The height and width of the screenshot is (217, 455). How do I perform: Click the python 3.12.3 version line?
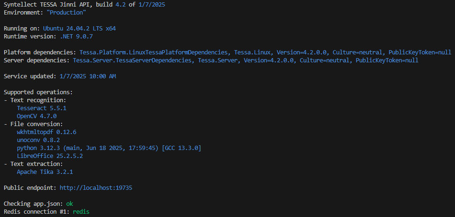pyautogui.click(x=109, y=148)
